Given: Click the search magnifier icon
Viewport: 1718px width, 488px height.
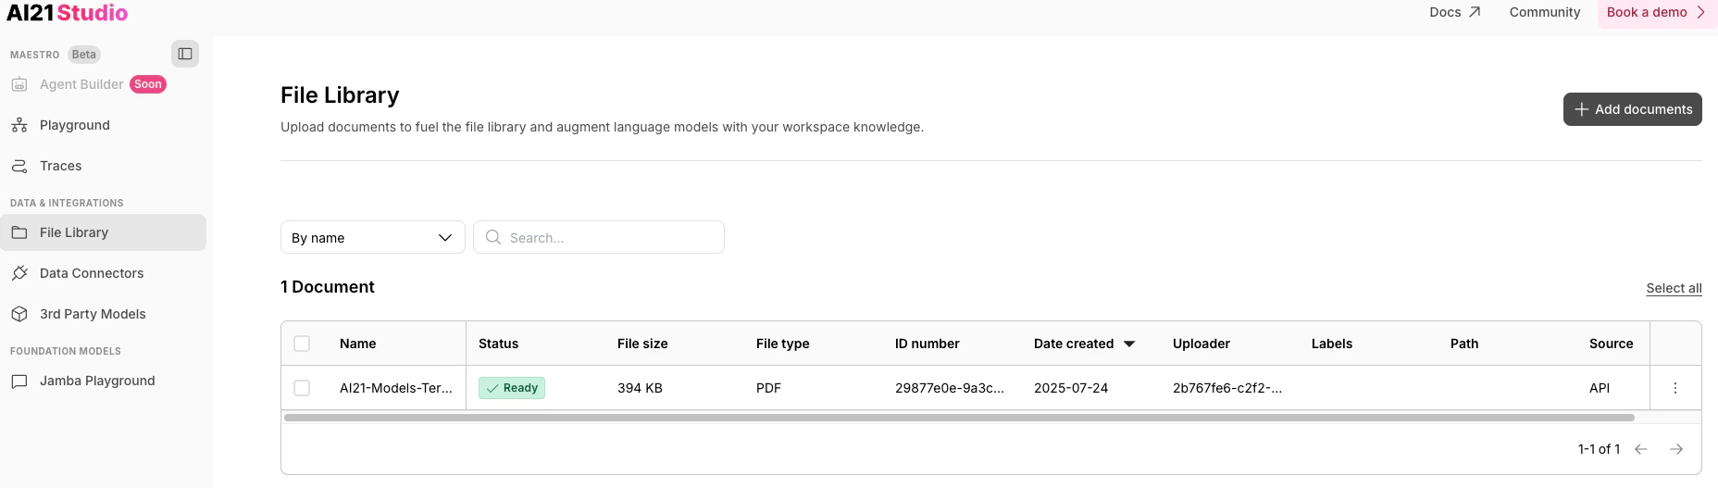Looking at the screenshot, I should click(x=493, y=237).
